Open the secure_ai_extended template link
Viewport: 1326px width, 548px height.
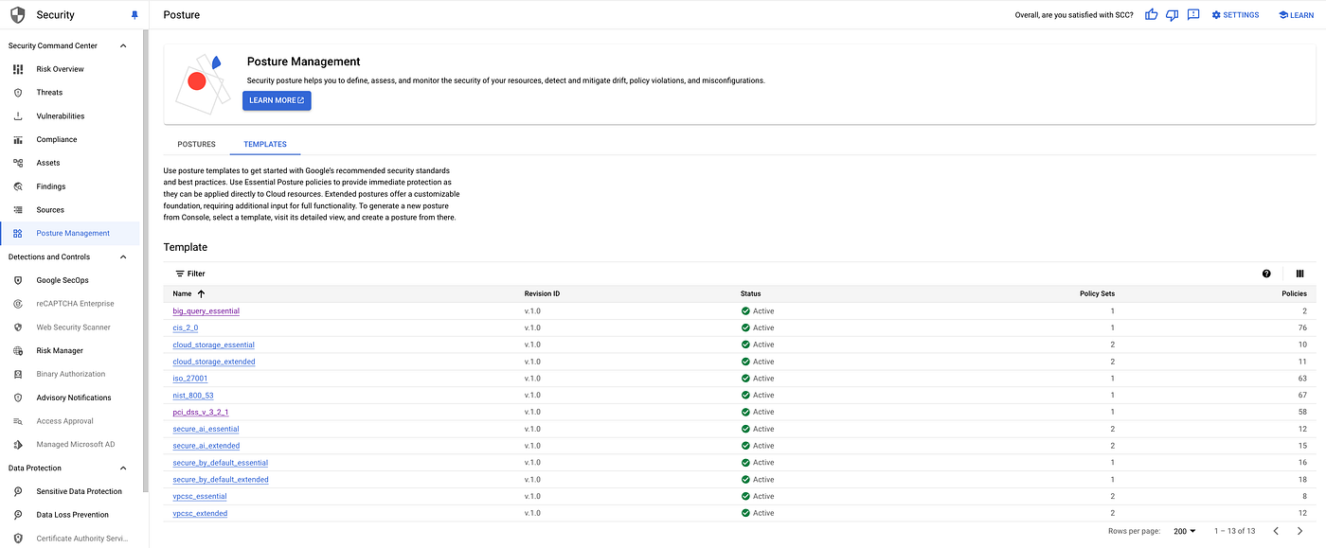(206, 446)
